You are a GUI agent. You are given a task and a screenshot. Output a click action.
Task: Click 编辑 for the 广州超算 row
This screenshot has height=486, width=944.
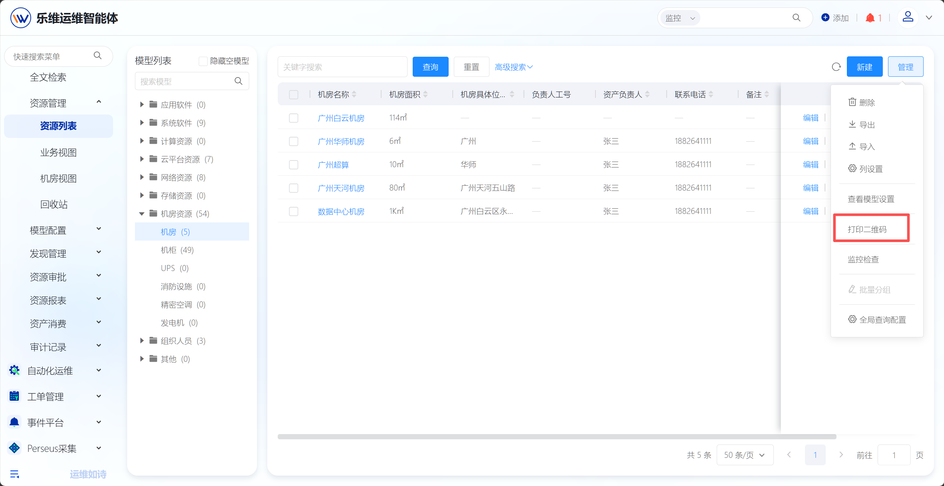click(811, 165)
